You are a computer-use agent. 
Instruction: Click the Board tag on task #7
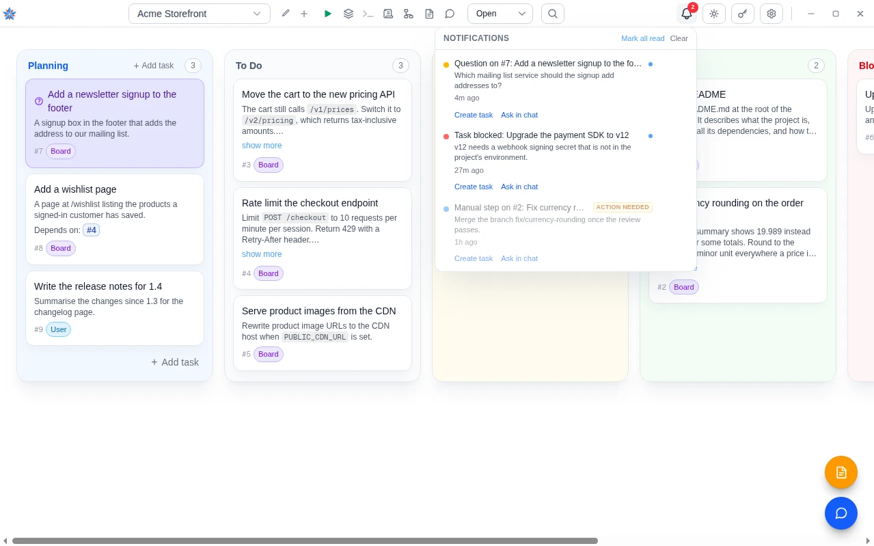click(x=61, y=151)
